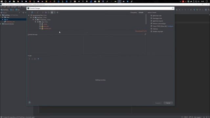210x118 pixels.
Task: Uncheck Perform code analysis
Action: point(151,24)
